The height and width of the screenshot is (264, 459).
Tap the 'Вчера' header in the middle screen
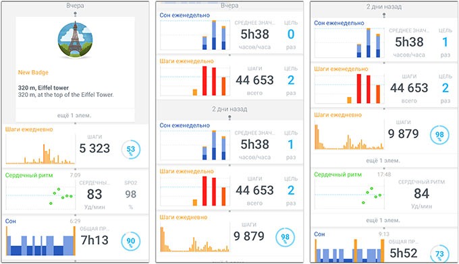230,5
